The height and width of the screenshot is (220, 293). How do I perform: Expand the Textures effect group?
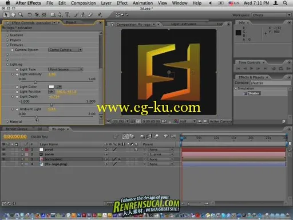tap(7, 45)
